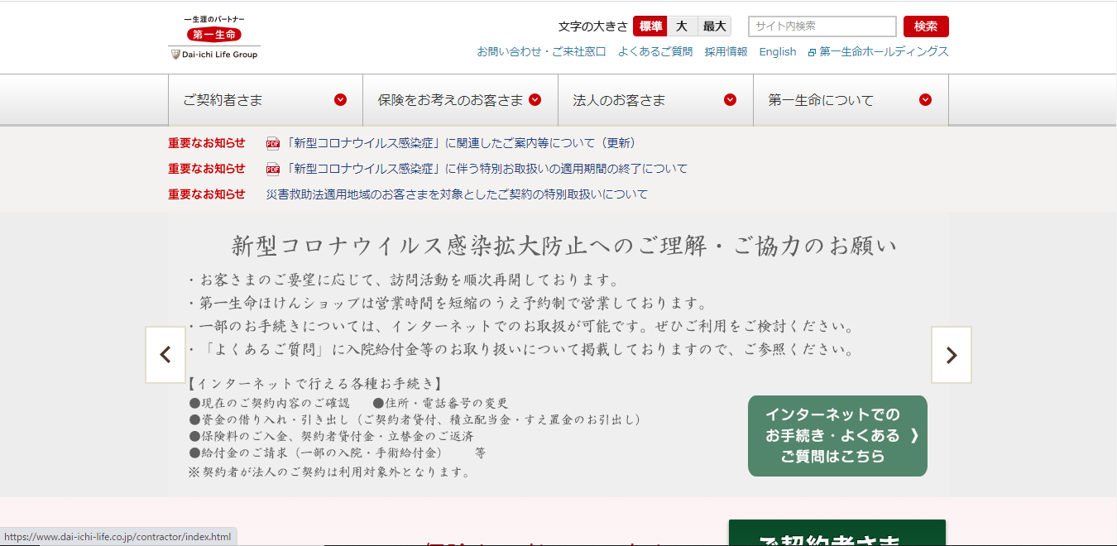This screenshot has height=546, width=1117.
Task: Open PDF icon beside 特別お取扱いの適用期間の終了
Action: point(273,169)
